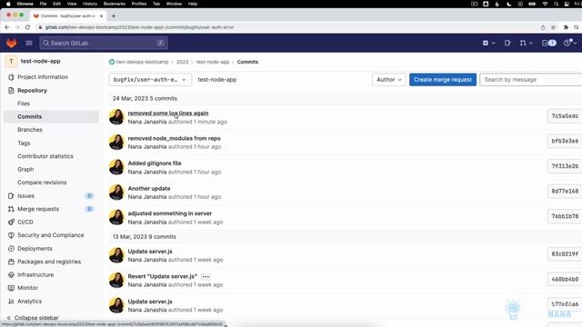Open the Apple menu
Image resolution: width=582 pixels, height=327 pixels.
pos(8,4)
